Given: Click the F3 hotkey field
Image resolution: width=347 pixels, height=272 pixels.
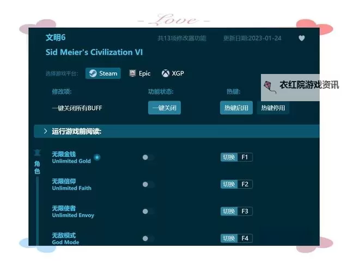Looking at the screenshot, I should pos(245,212).
